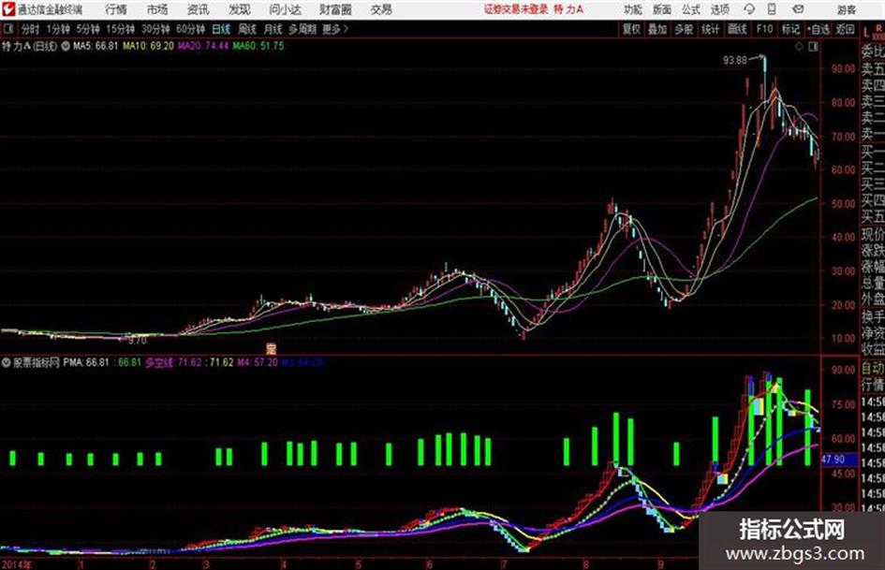Open indicator settings icon before 股票指标网
The width and height of the screenshot is (885, 570).
6,363
